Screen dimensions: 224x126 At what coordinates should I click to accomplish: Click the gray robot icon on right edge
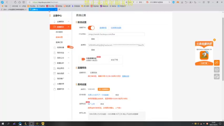pyautogui.click(x=217, y=77)
